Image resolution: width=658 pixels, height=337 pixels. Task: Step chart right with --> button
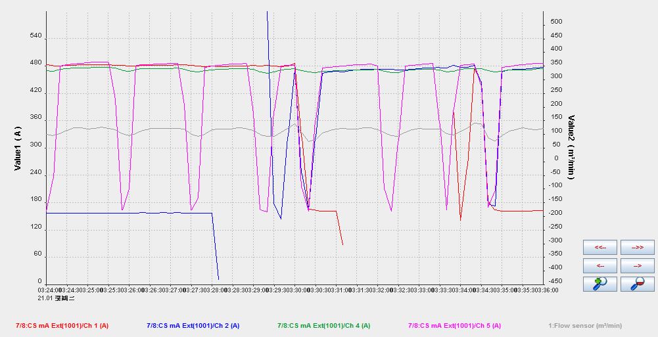click(x=638, y=265)
